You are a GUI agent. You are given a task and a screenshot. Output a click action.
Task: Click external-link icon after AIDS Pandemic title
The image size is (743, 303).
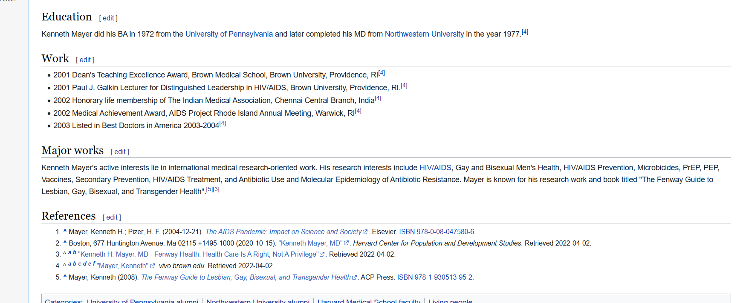coord(365,232)
